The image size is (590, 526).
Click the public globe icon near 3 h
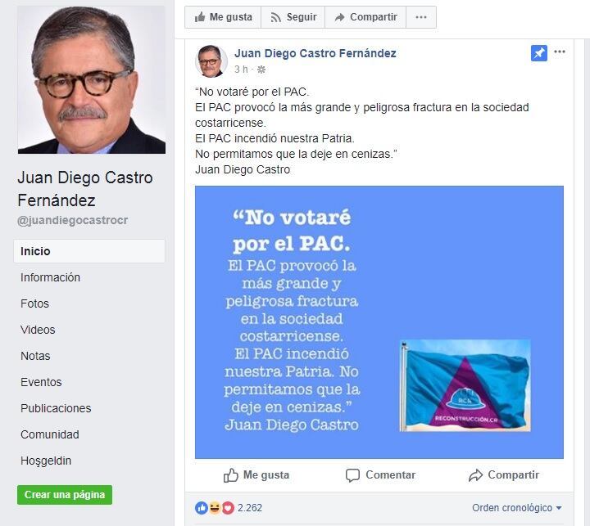(x=261, y=70)
